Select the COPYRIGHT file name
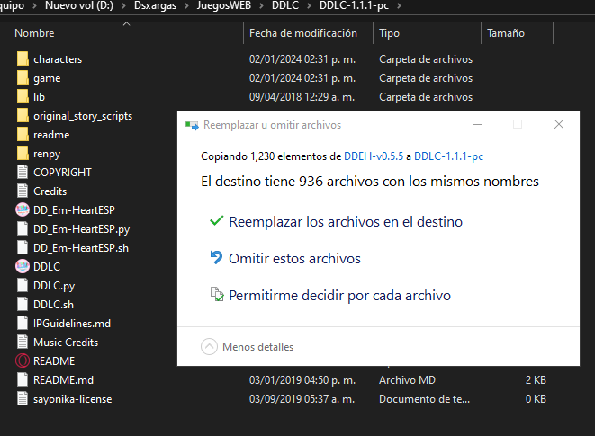The image size is (595, 436). point(62,173)
